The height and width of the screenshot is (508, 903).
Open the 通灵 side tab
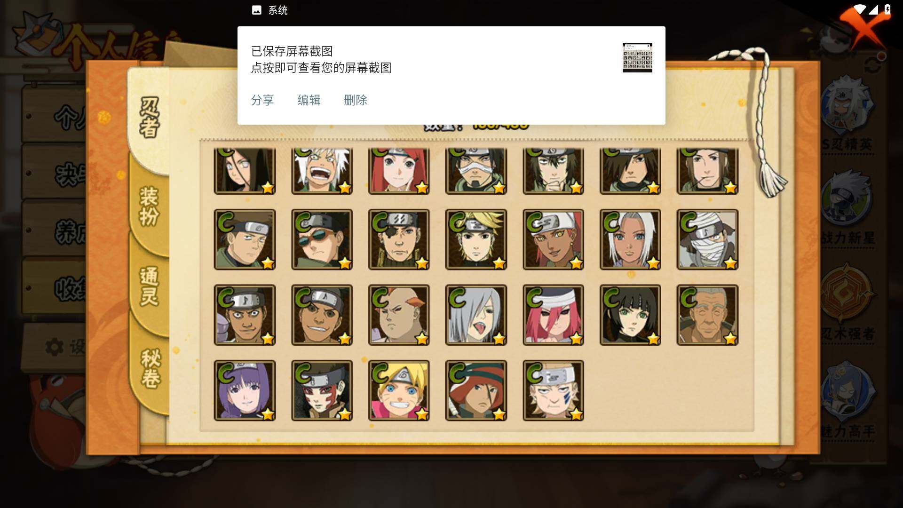click(149, 286)
